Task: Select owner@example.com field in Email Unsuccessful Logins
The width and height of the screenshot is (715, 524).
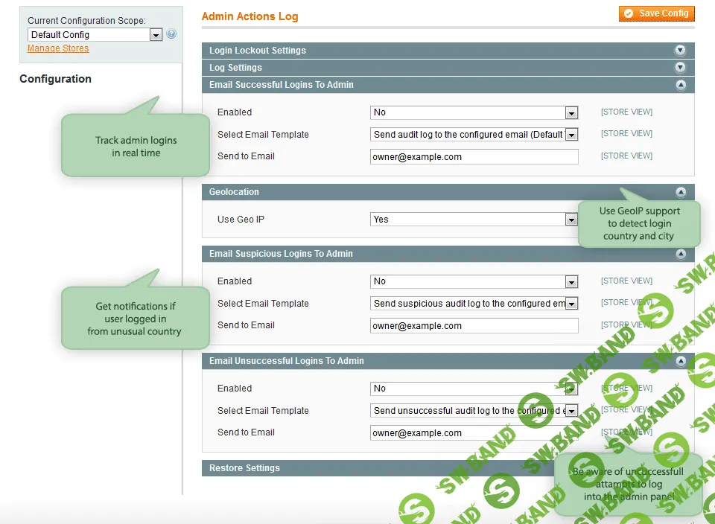Action: point(474,432)
